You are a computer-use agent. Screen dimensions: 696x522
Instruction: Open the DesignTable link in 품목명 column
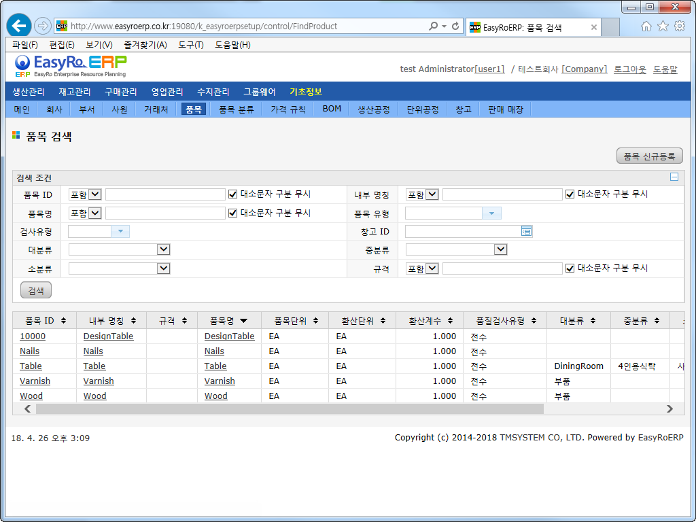pyautogui.click(x=229, y=336)
